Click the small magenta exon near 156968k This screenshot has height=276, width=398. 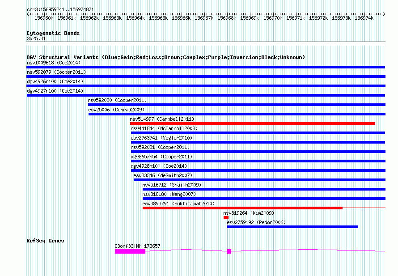click(x=229, y=251)
